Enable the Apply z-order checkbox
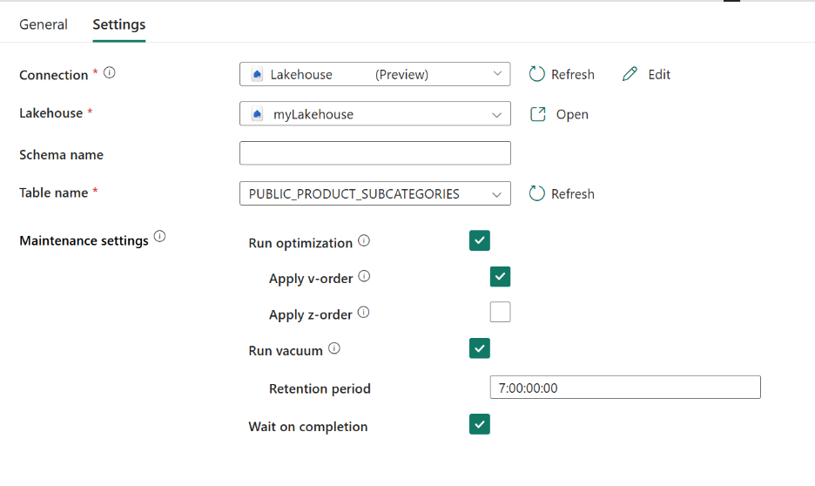Screen dimensions: 815x486 click(500, 312)
